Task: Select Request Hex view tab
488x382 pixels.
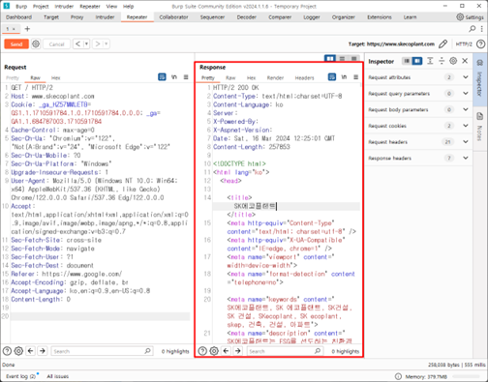Action: pyautogui.click(x=55, y=77)
